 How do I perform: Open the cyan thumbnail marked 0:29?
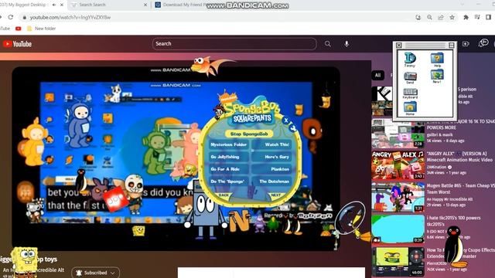pyautogui.click(x=398, y=229)
